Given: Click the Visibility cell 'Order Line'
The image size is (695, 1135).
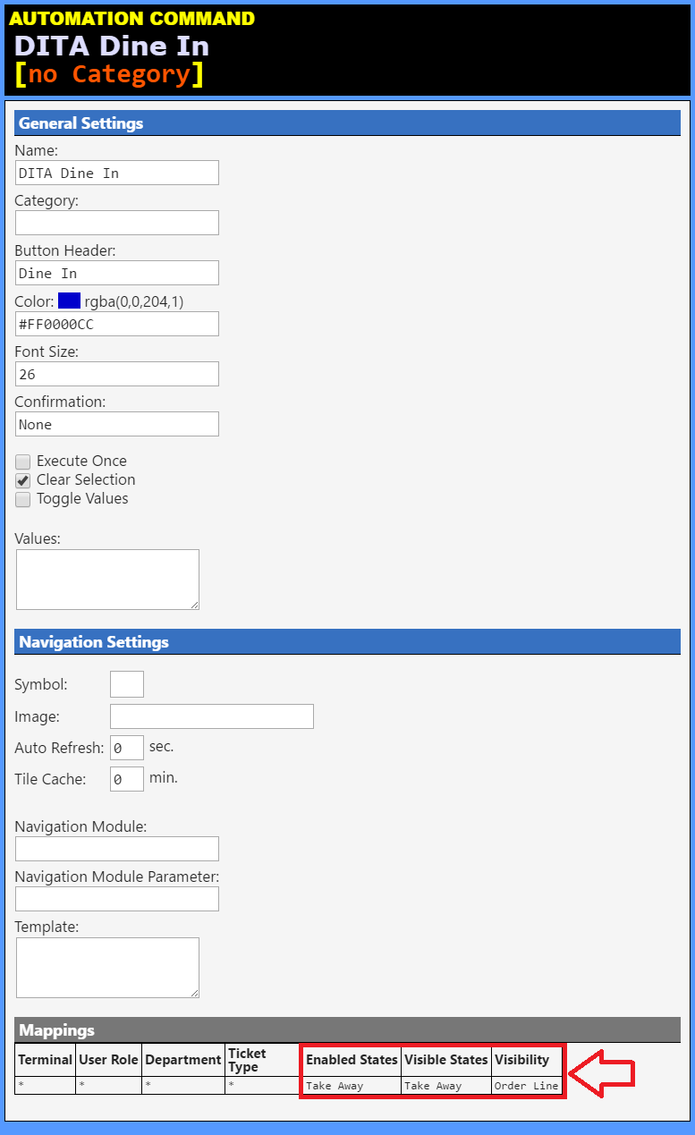Looking at the screenshot, I should (527, 1085).
